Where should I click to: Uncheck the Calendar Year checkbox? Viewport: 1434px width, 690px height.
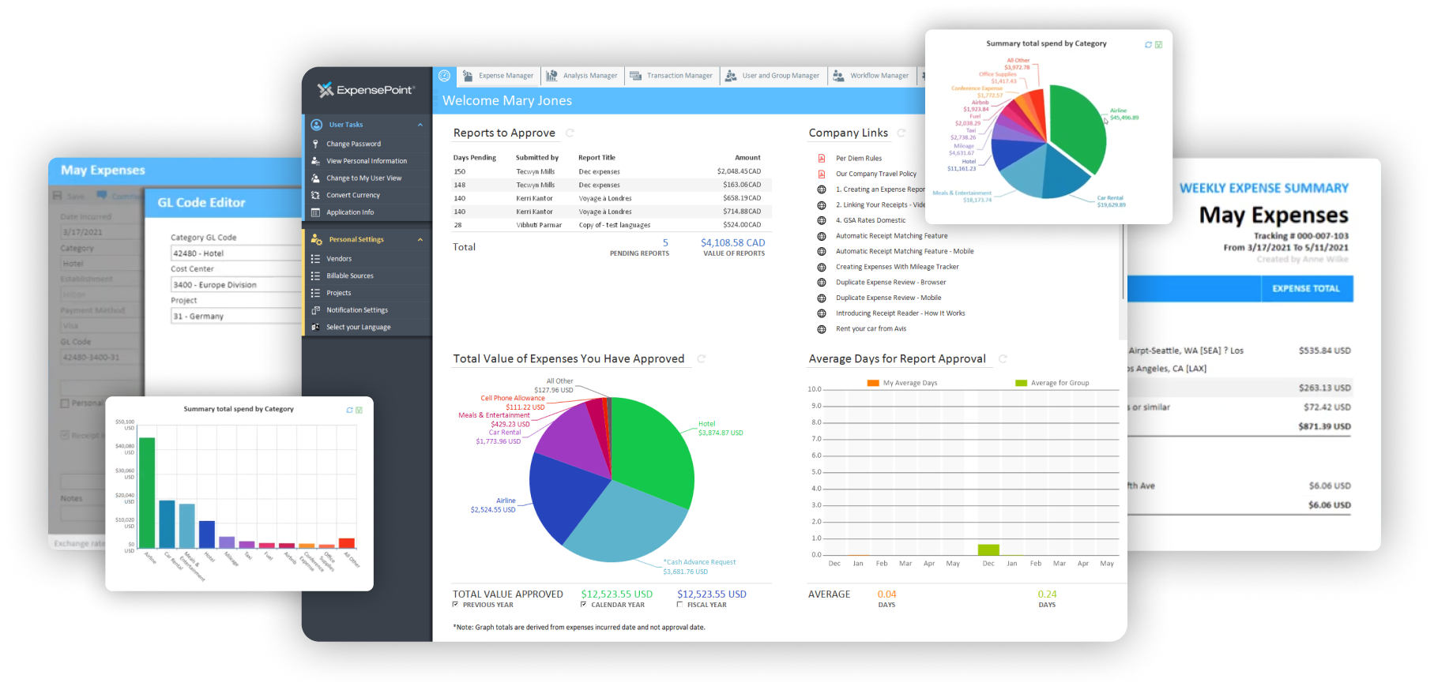584,605
